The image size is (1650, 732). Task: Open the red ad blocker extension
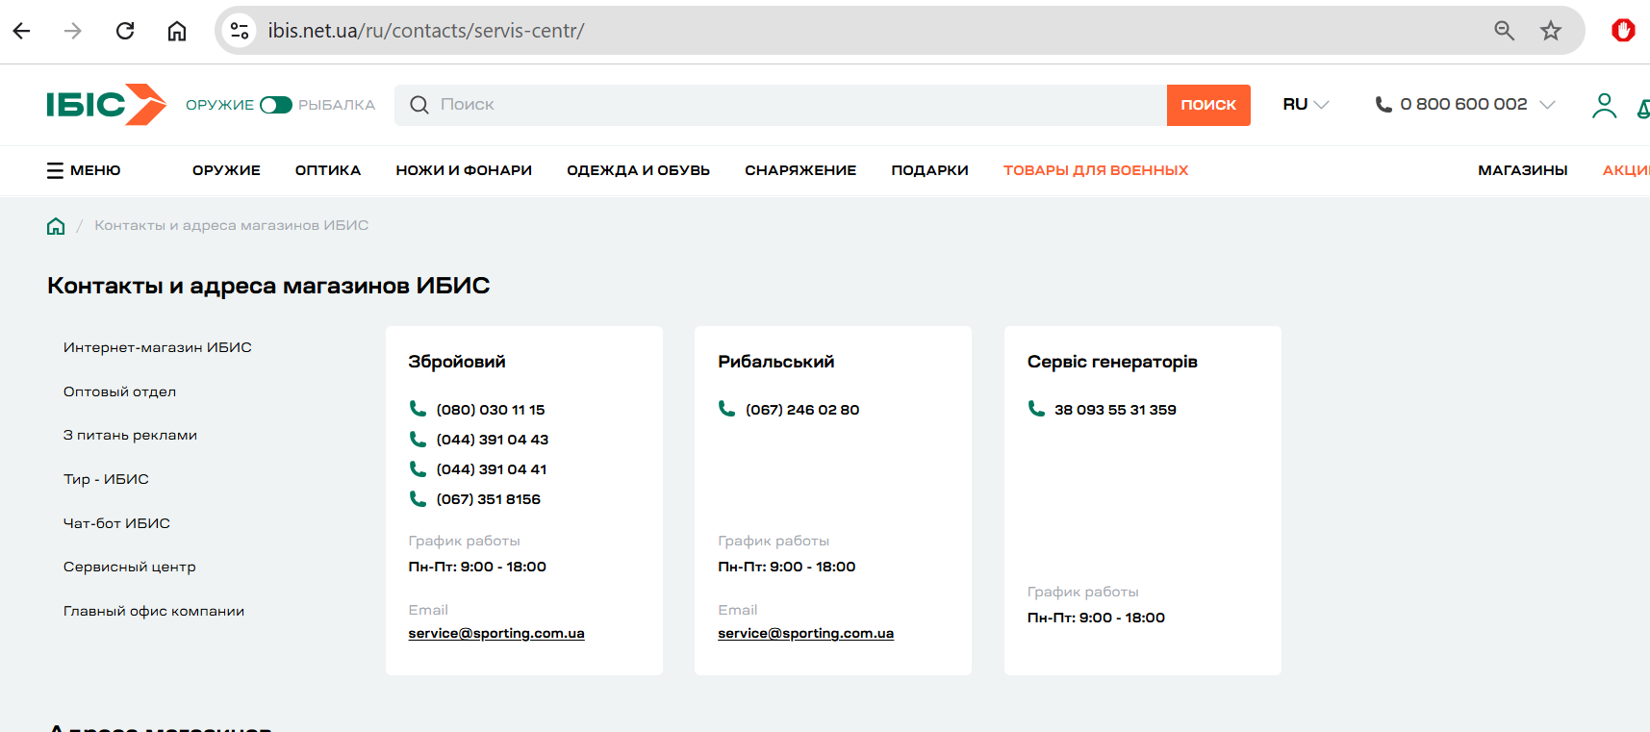1623,31
